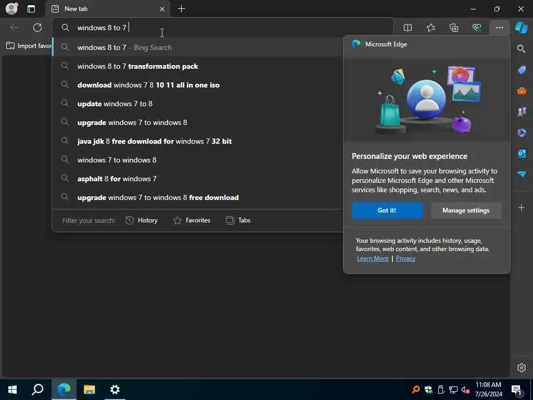Screen dimensions: 533x400
Task: Open the taskbar clock and date
Action: tap(488, 390)
